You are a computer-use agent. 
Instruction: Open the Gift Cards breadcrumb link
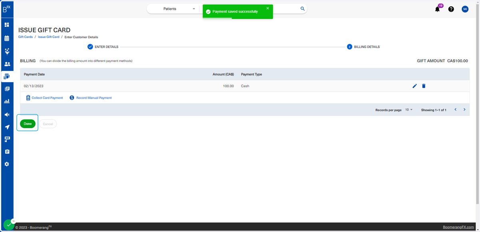(25, 37)
